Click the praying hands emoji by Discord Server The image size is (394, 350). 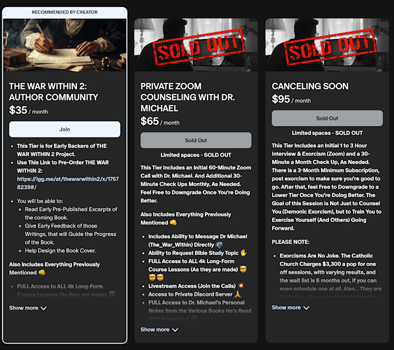pos(238,294)
